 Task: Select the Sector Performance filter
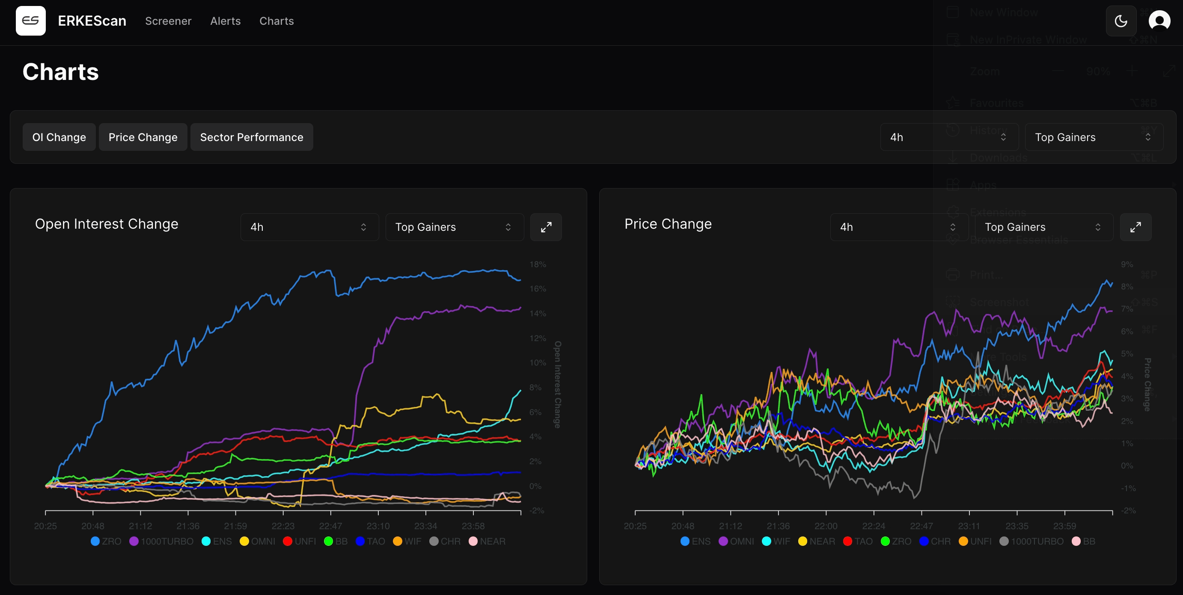point(251,137)
